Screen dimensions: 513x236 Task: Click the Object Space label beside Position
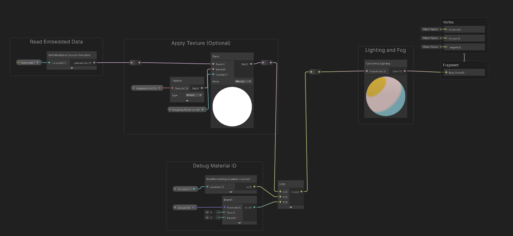430,29
